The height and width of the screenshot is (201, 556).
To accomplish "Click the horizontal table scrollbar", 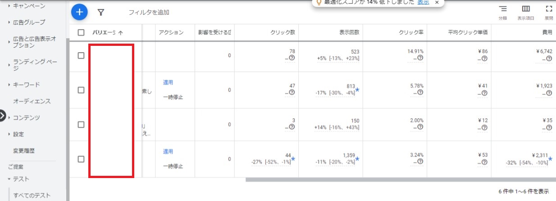I will point(396,180).
